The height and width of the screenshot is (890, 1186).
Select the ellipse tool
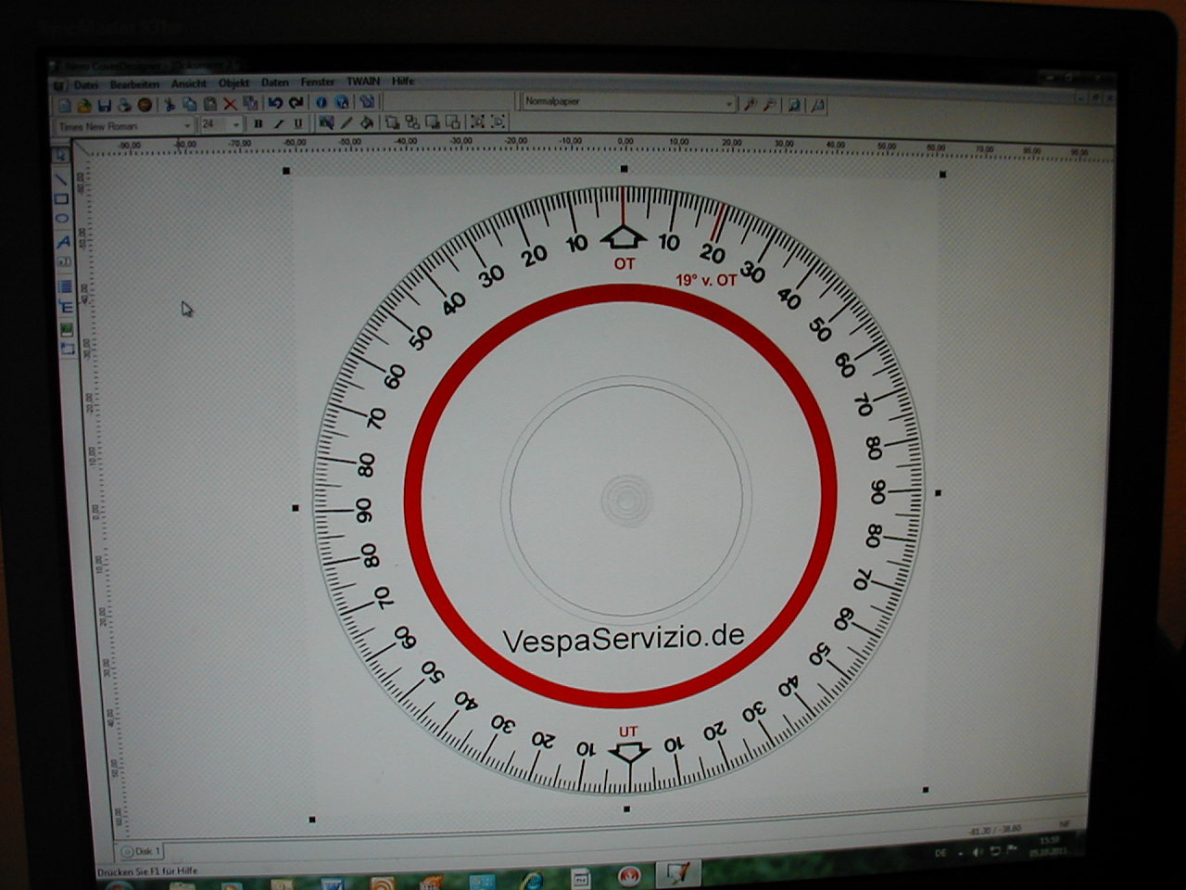point(62,219)
